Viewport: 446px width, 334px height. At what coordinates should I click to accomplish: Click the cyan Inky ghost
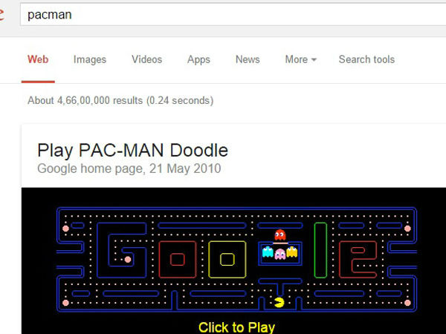pos(268,252)
